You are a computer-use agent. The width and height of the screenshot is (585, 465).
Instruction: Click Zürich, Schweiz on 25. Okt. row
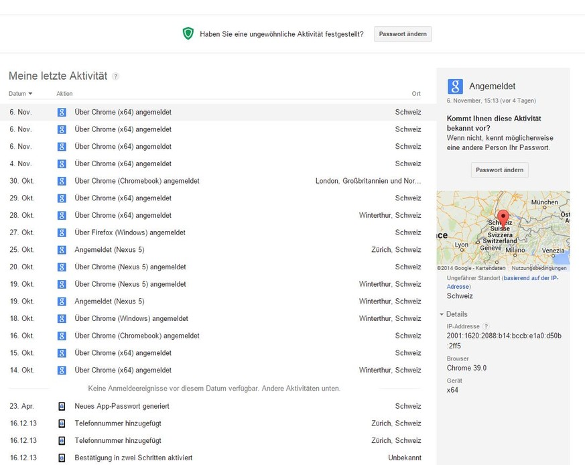click(396, 250)
